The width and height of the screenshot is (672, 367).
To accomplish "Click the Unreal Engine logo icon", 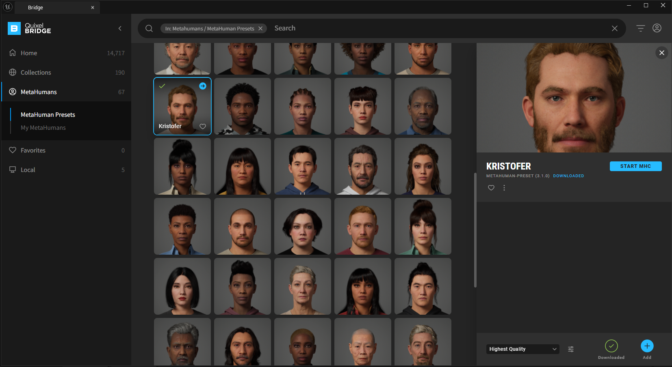I will (8, 7).
